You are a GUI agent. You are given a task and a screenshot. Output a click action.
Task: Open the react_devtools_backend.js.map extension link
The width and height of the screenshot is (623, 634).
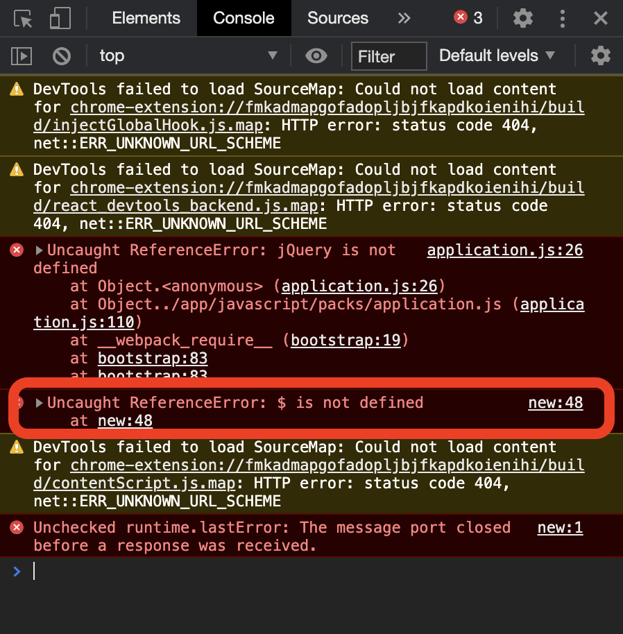[x=309, y=197]
